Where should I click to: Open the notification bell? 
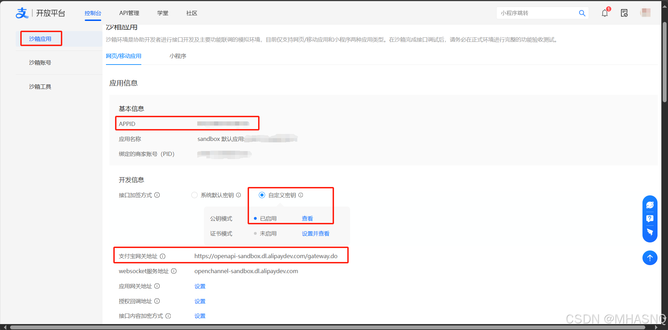coord(605,13)
